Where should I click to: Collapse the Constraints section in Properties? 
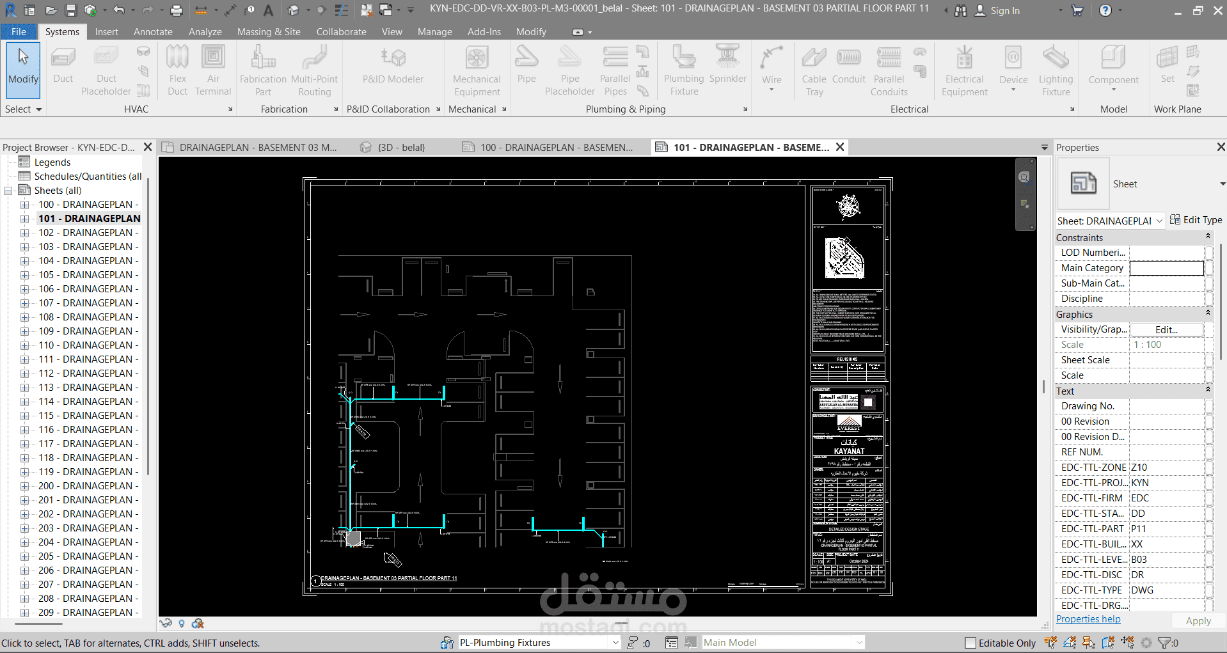(1208, 237)
